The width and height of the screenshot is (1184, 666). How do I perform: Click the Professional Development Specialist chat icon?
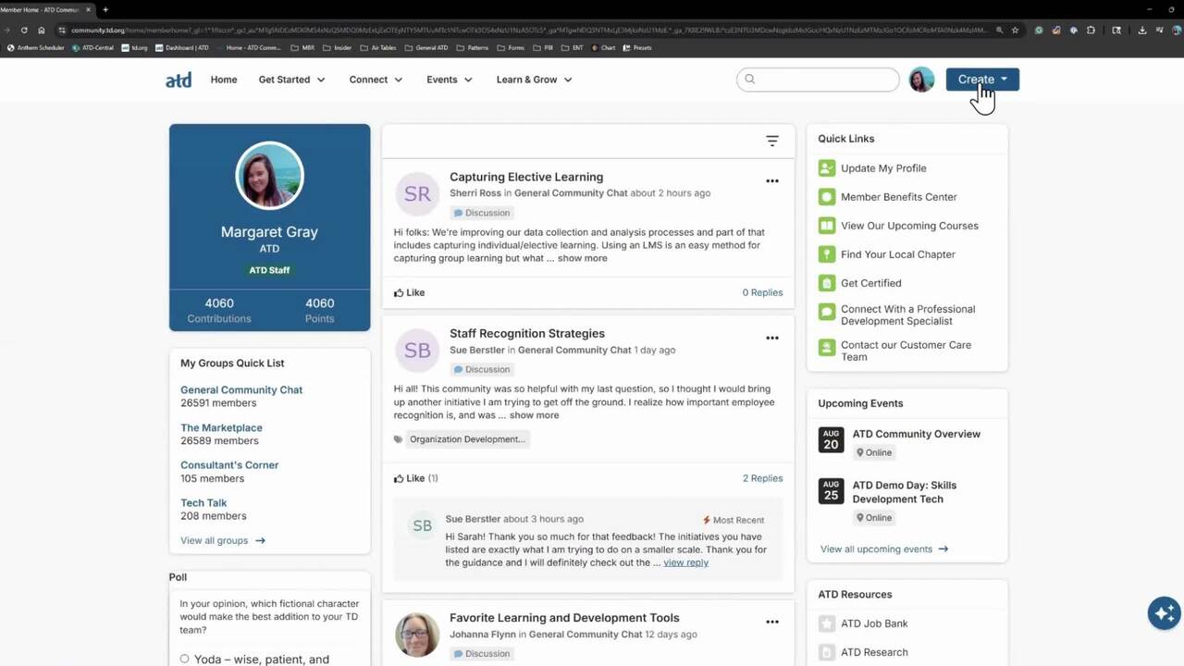pyautogui.click(x=827, y=313)
